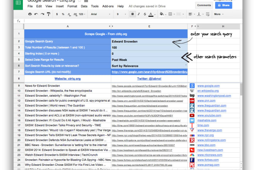Screen dimensions: 256x170
Task: Click the CNN favicon in row 12
Action: [x=192, y=101]
